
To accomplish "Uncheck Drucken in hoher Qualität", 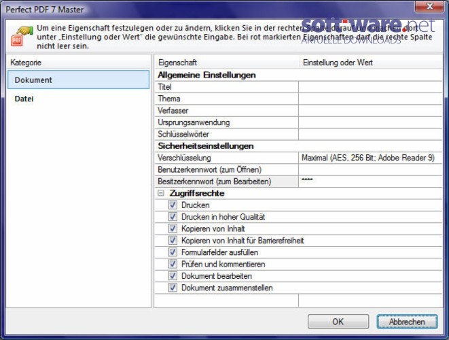I will pos(173,217).
